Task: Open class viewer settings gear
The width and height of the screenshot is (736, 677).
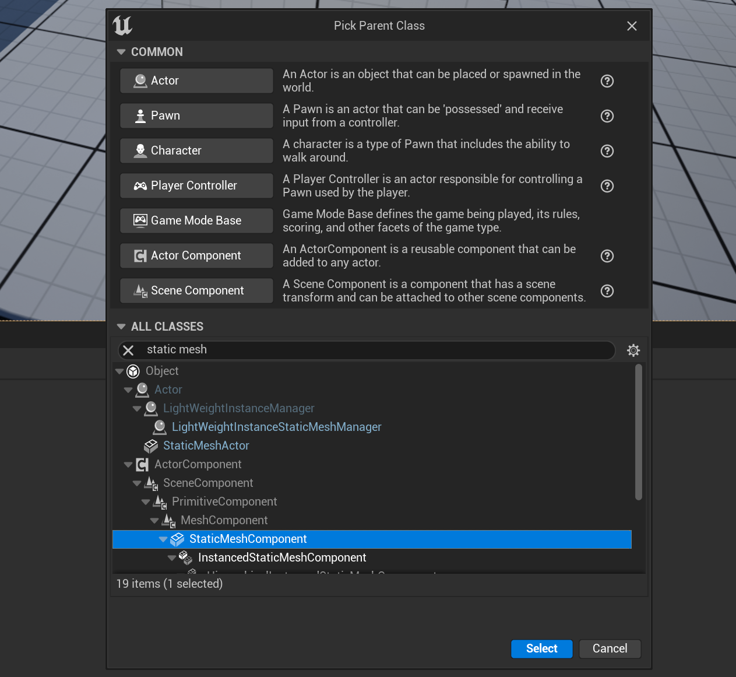Action: pyautogui.click(x=633, y=350)
